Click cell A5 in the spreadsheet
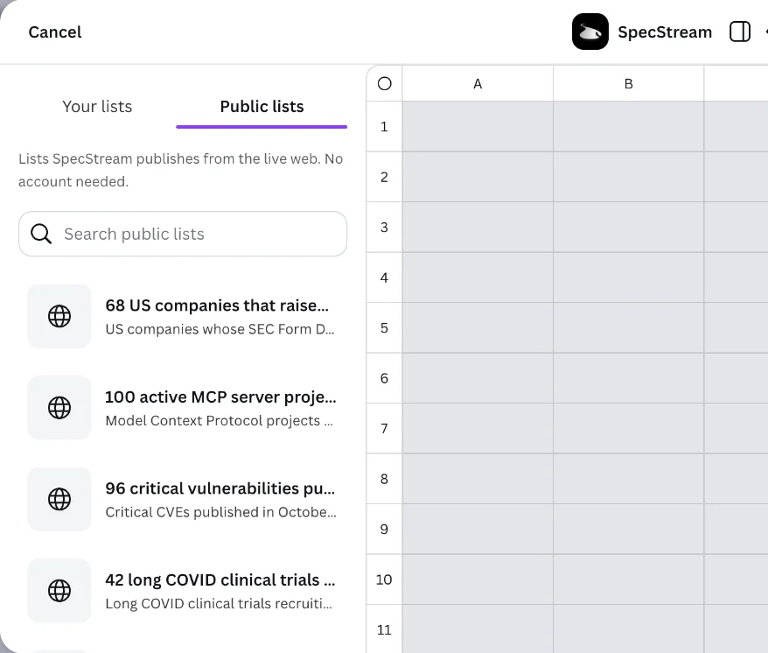Screen dimensions: 768x653 click(478, 328)
